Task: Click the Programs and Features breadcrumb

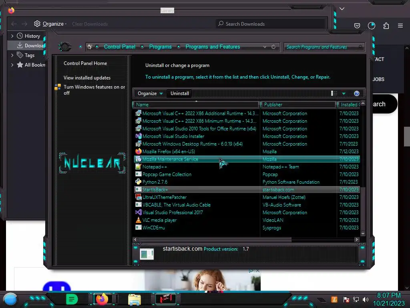Action: [213, 47]
